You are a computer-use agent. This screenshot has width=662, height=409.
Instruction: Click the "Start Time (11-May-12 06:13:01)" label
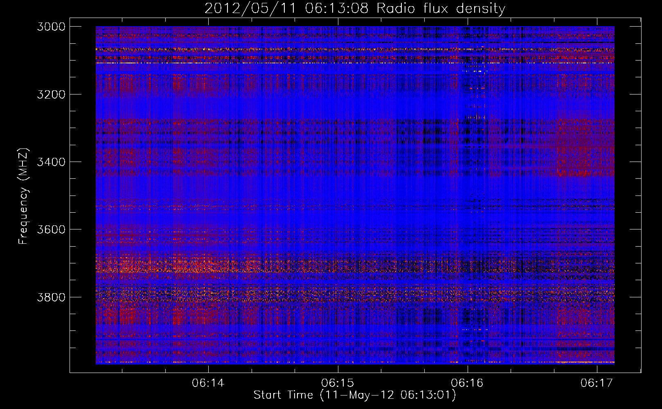355,395
